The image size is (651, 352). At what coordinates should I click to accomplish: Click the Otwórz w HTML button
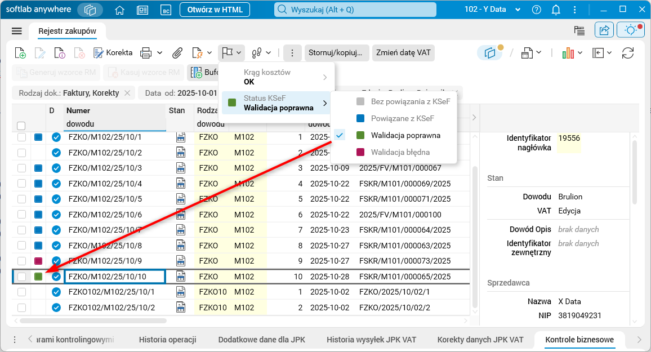point(215,10)
